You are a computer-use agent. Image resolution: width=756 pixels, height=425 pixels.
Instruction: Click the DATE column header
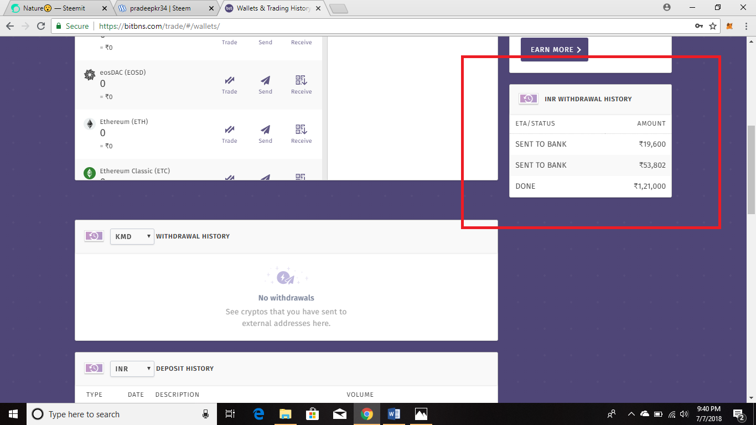[136, 395]
